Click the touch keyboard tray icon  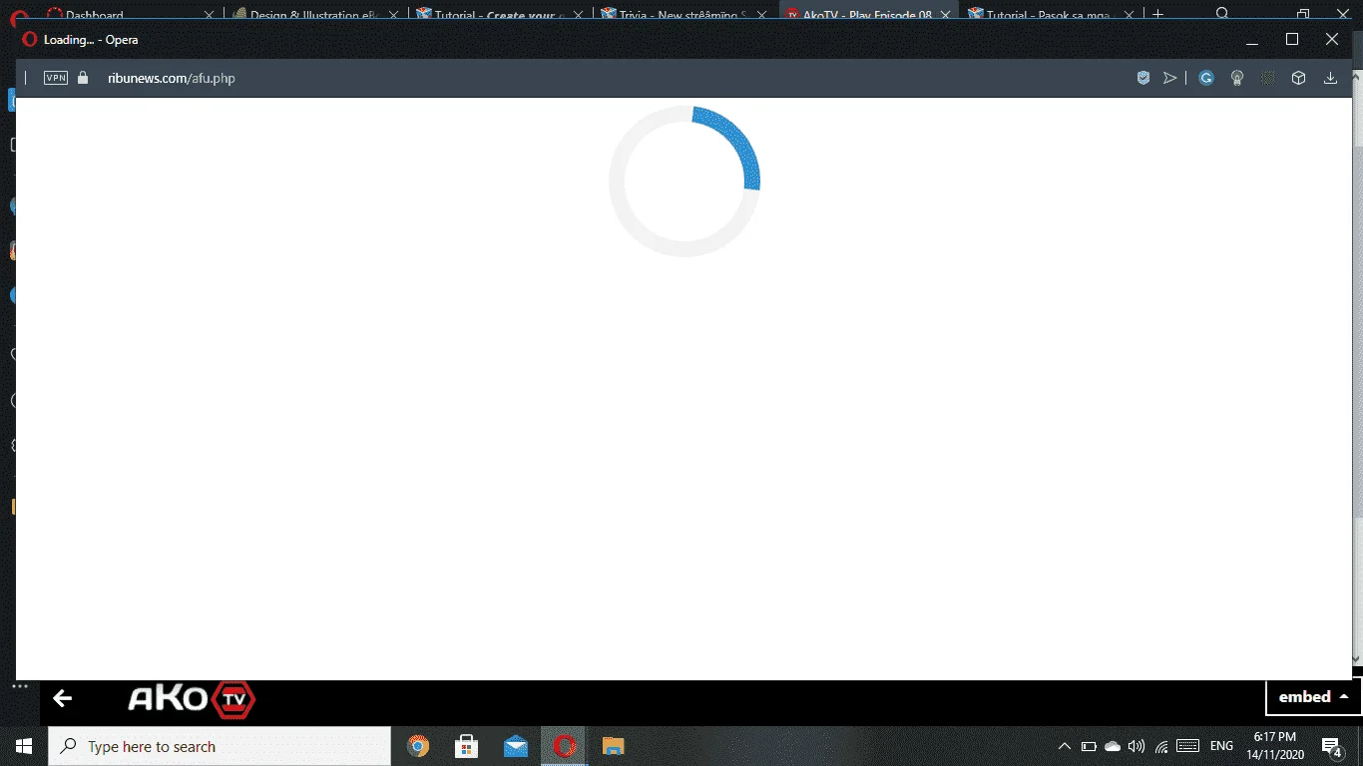pos(1187,746)
